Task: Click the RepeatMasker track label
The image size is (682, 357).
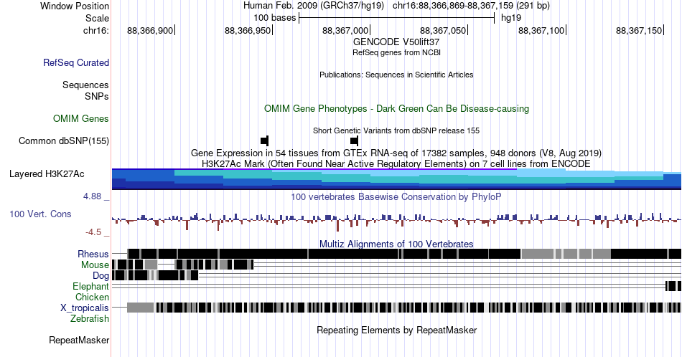Action: point(79,340)
